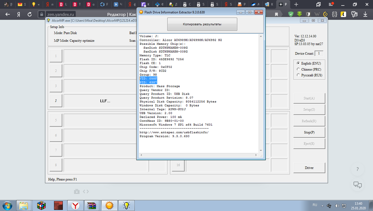
Task: Click the curly braces extension icon
Action: point(334,14)
